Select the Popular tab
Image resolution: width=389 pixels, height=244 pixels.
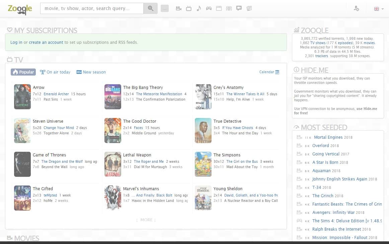(x=23, y=72)
